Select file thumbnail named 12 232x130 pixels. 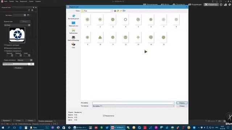125,39
